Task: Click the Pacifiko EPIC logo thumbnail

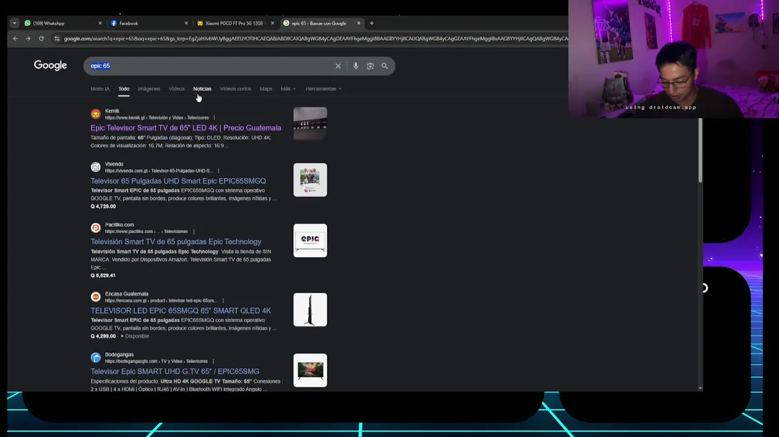Action: pyautogui.click(x=310, y=241)
